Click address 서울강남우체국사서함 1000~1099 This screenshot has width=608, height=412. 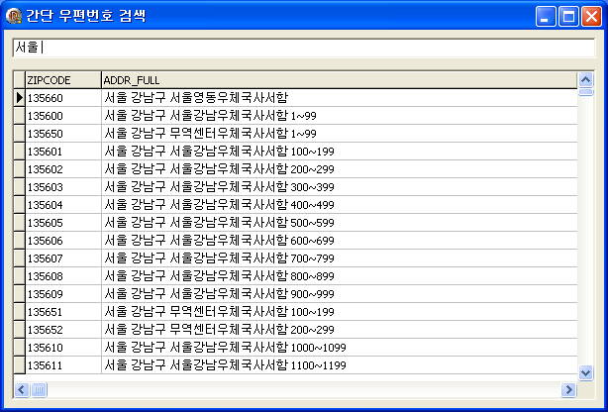click(x=340, y=348)
